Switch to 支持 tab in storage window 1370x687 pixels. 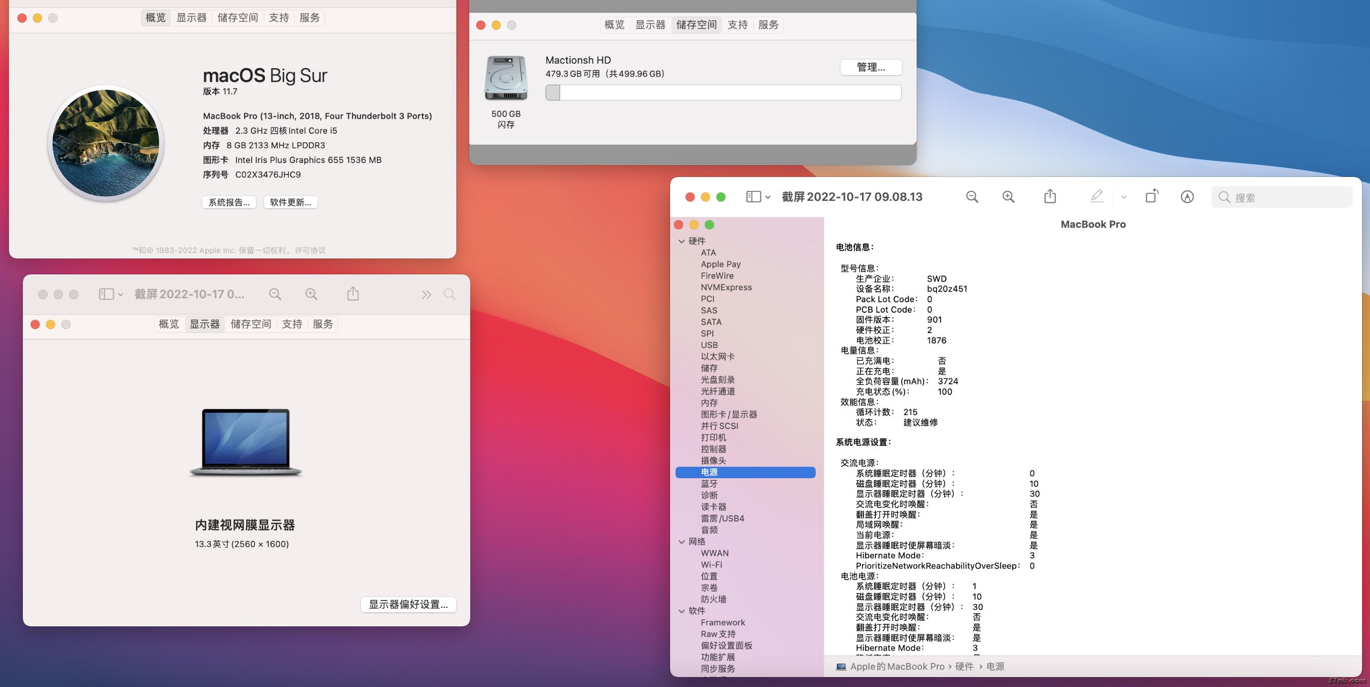737,25
